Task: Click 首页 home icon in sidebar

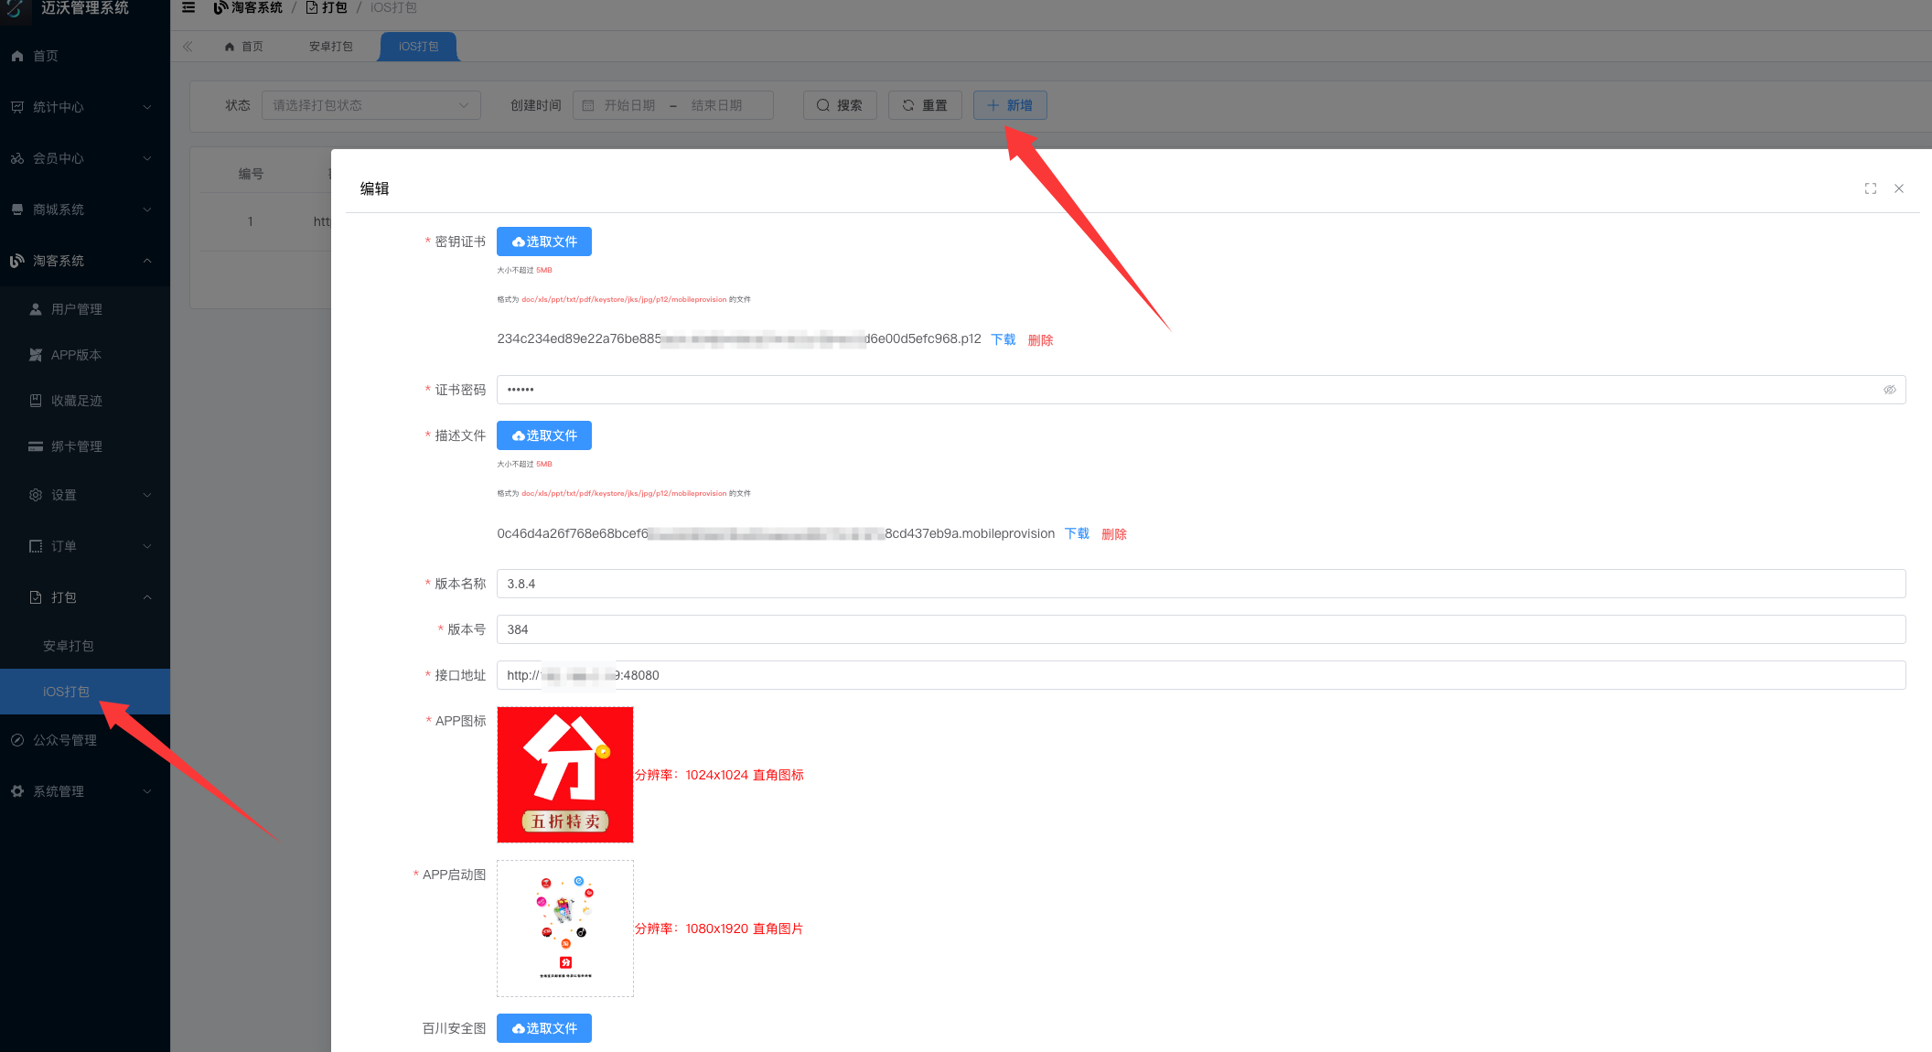Action: pos(17,56)
